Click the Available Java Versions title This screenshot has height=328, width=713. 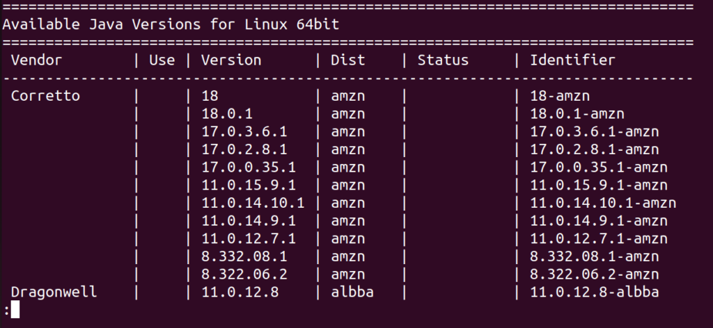click(171, 24)
